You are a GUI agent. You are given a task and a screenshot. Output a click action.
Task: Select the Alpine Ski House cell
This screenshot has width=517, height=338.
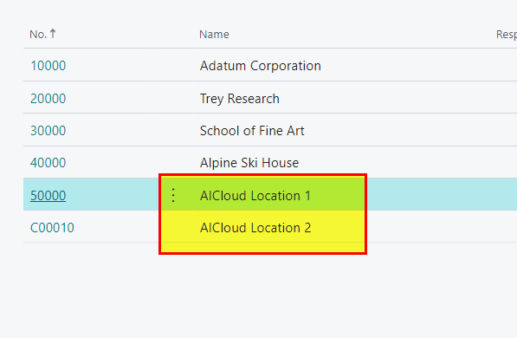[249, 163]
